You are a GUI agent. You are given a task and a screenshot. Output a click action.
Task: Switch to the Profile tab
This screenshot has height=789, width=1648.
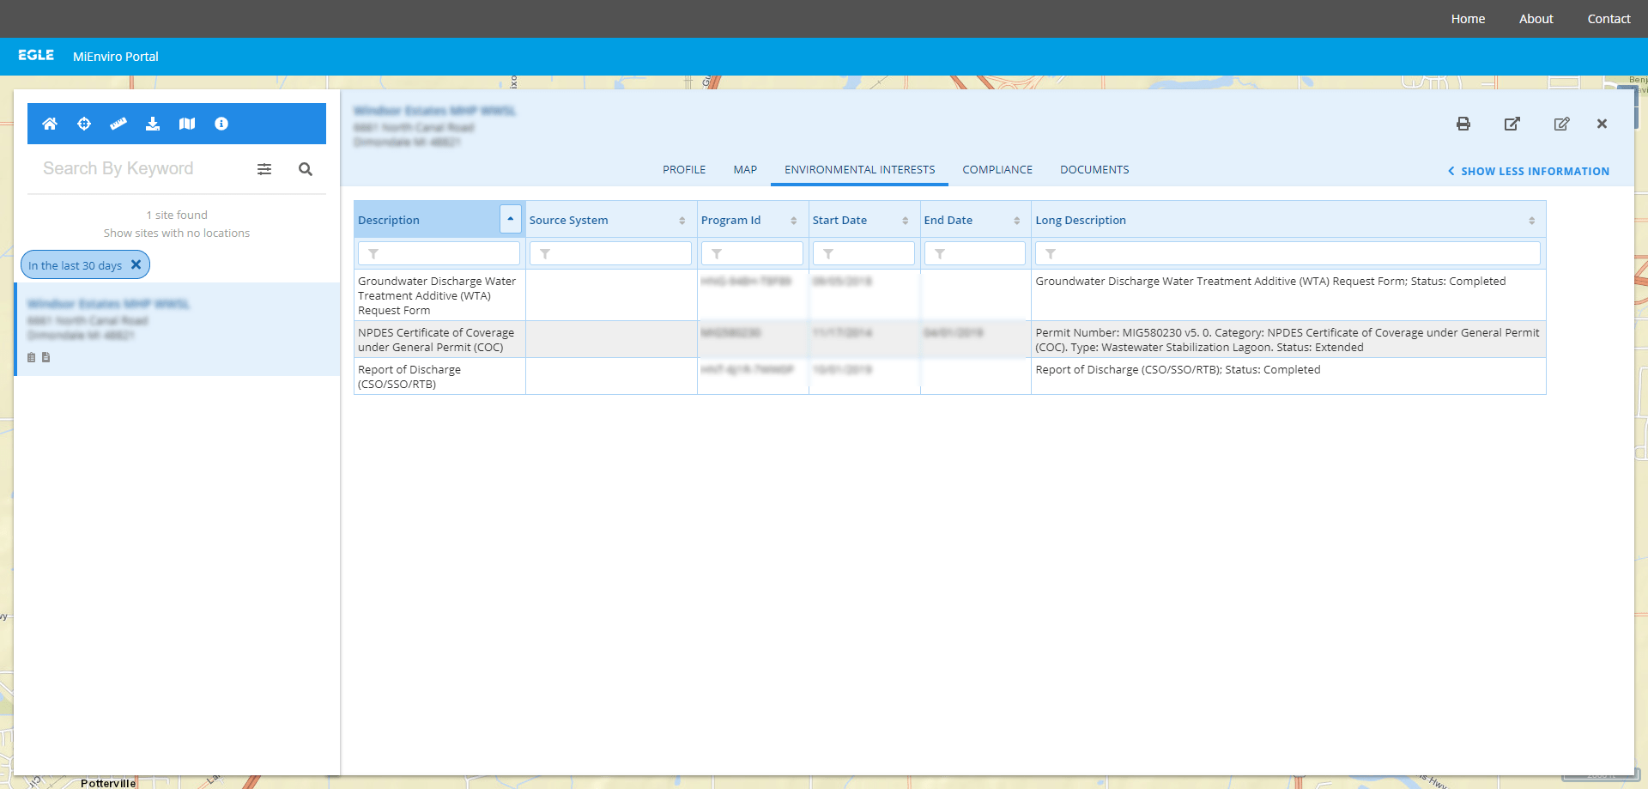pyautogui.click(x=684, y=170)
